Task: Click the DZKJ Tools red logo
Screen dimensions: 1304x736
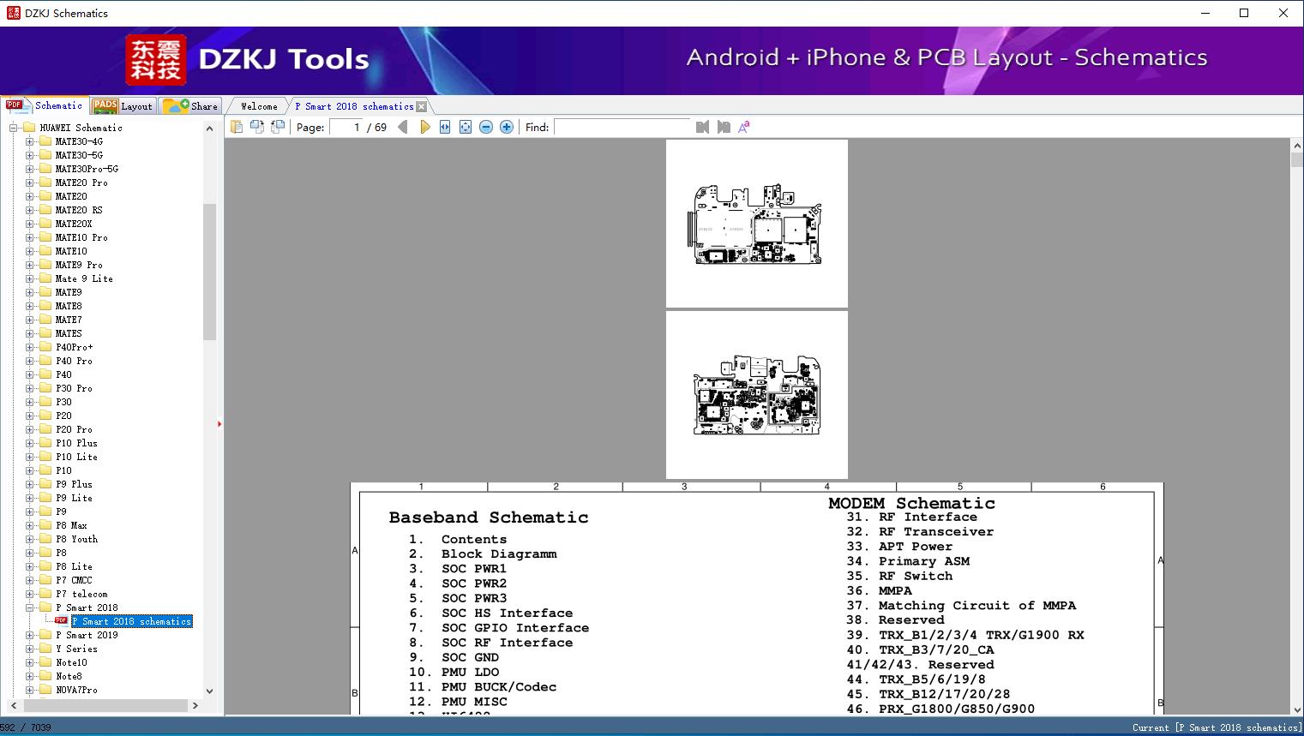Action: click(156, 60)
